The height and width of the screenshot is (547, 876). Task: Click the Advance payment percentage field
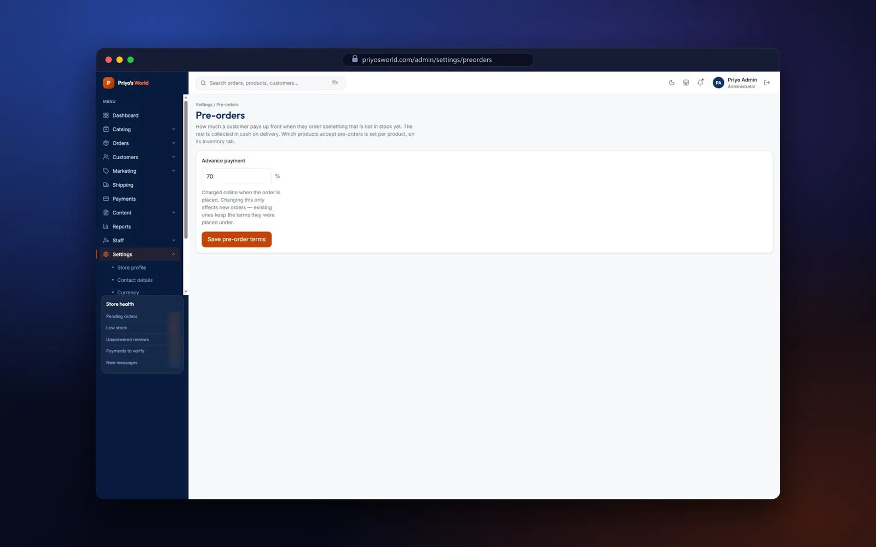(237, 176)
